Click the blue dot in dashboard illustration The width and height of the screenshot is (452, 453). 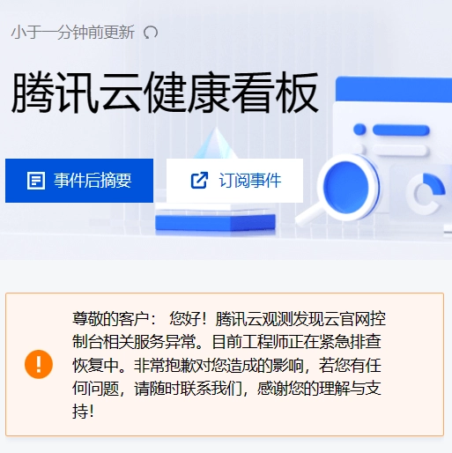[x=359, y=130]
